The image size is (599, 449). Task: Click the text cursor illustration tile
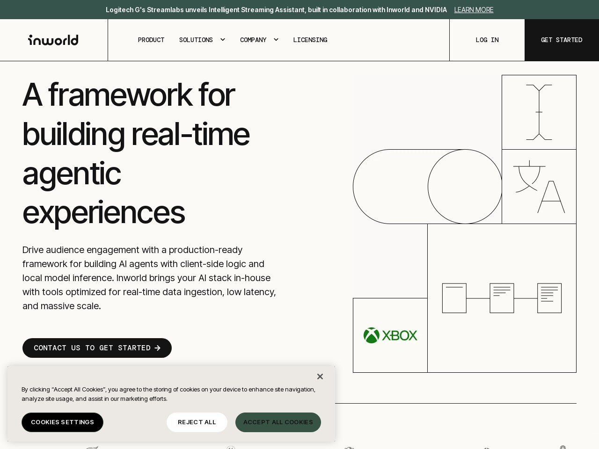539,112
